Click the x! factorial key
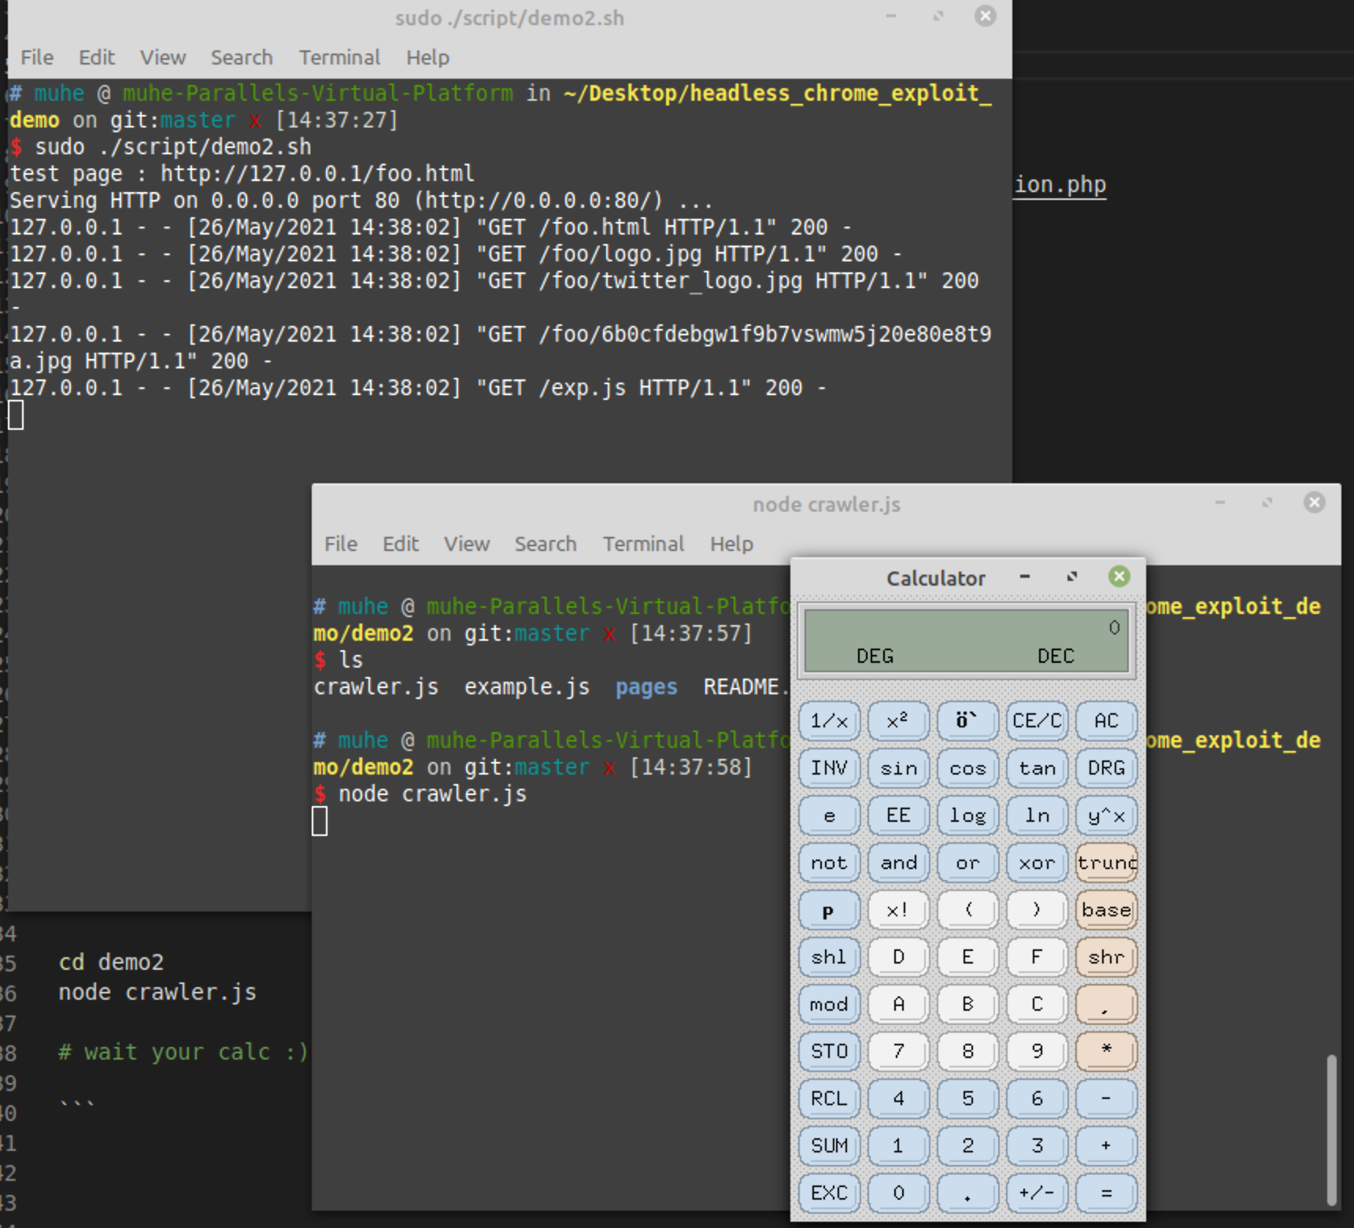 (898, 910)
